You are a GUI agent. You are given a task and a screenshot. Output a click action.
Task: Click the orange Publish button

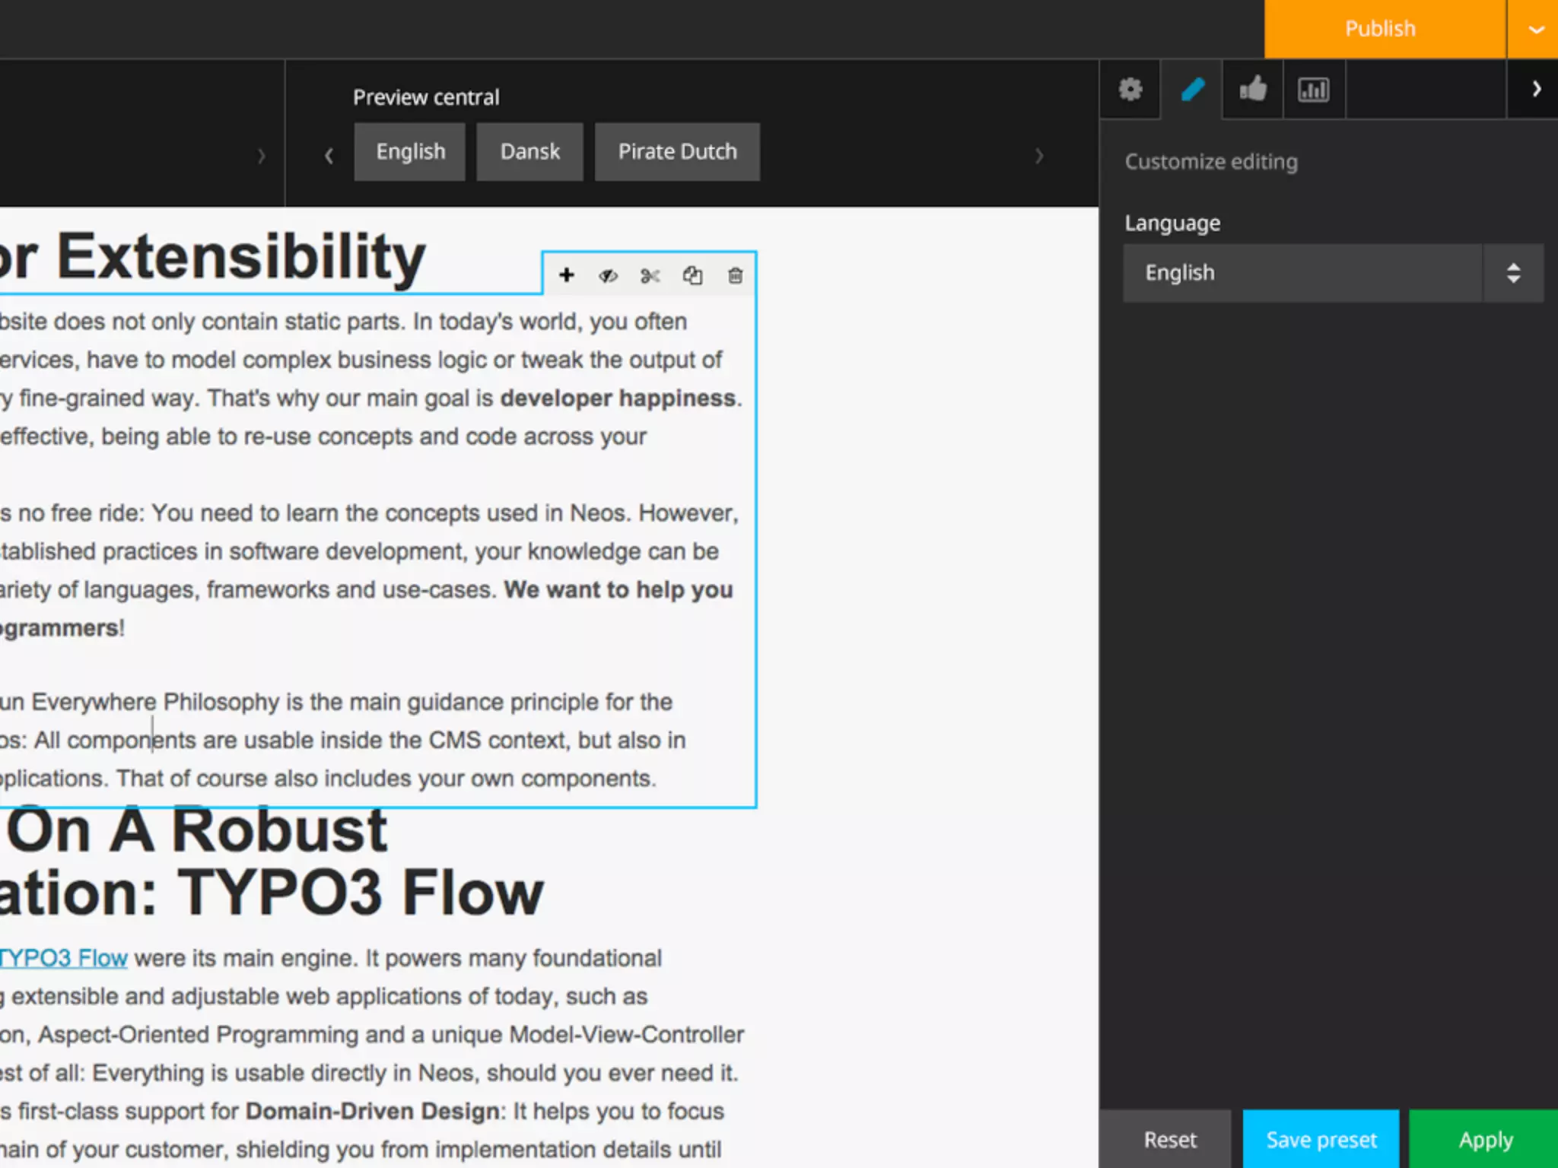click(1380, 29)
